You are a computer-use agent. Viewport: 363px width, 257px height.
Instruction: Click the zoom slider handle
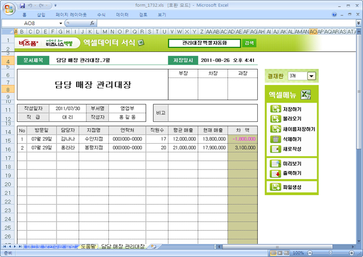click(330, 253)
